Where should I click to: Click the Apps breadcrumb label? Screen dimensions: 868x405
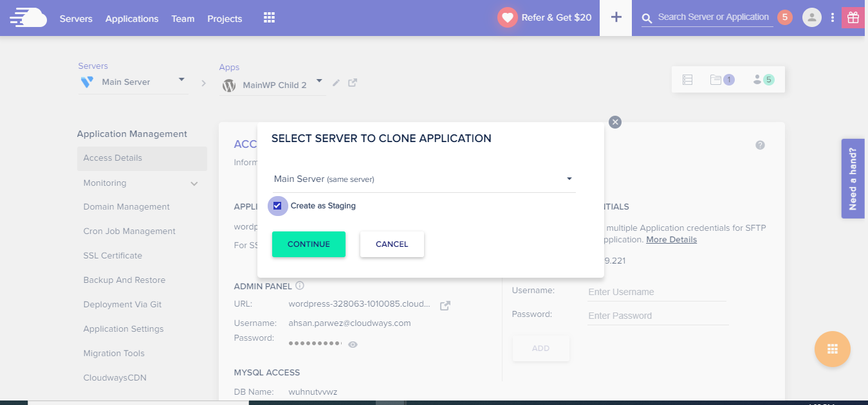pos(229,67)
